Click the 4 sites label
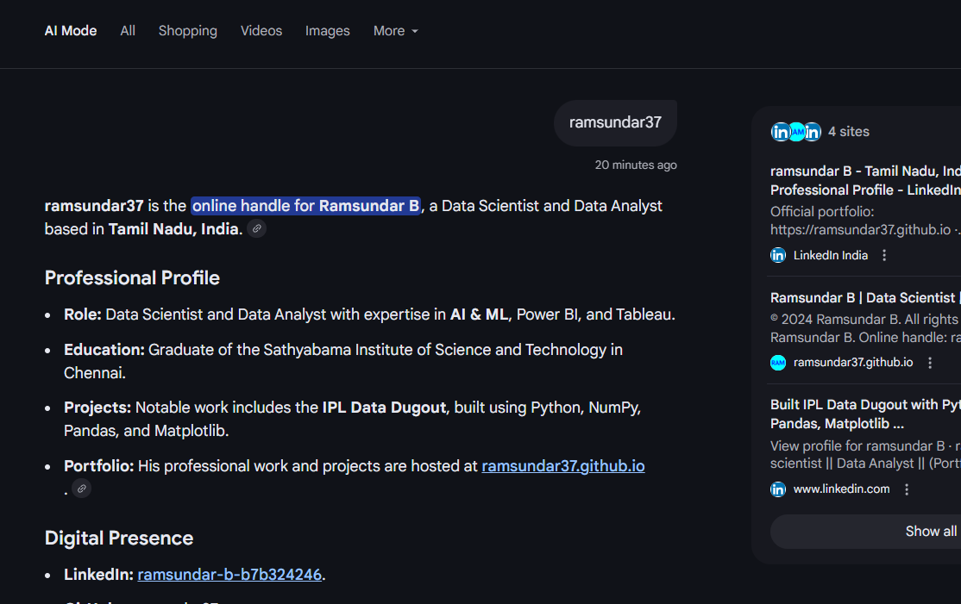 point(848,132)
